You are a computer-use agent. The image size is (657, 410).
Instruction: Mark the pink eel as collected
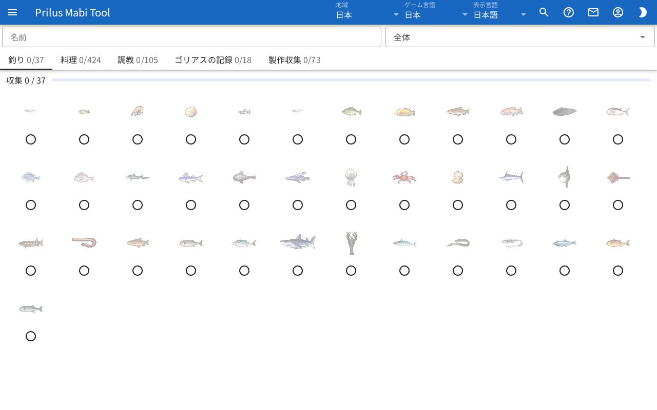[x=84, y=271]
